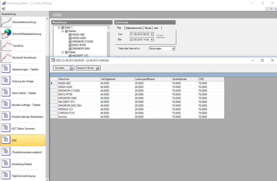Select the Schicht/Mitarbeiterleistung globe icon
This screenshot has height=181, width=277.
6,34
